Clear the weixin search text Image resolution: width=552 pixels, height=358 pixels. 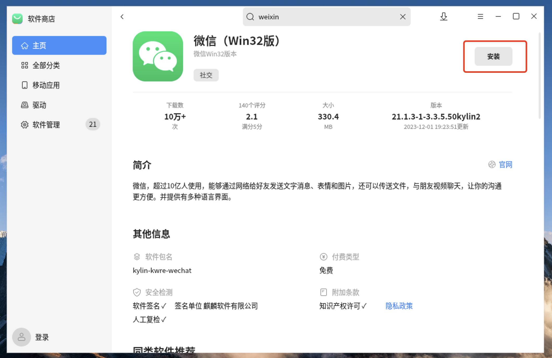tap(403, 17)
